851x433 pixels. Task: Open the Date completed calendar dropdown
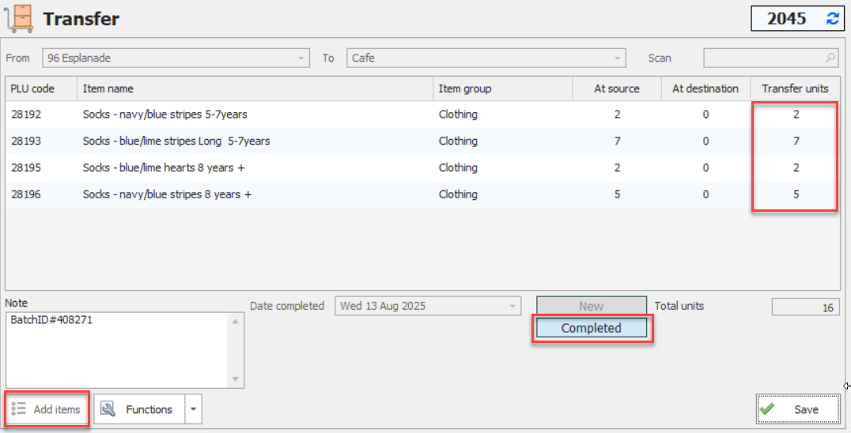click(512, 307)
